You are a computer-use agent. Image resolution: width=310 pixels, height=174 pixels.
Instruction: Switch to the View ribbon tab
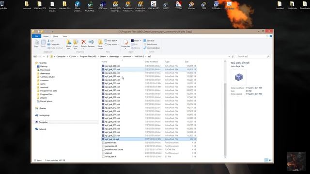click(65, 36)
